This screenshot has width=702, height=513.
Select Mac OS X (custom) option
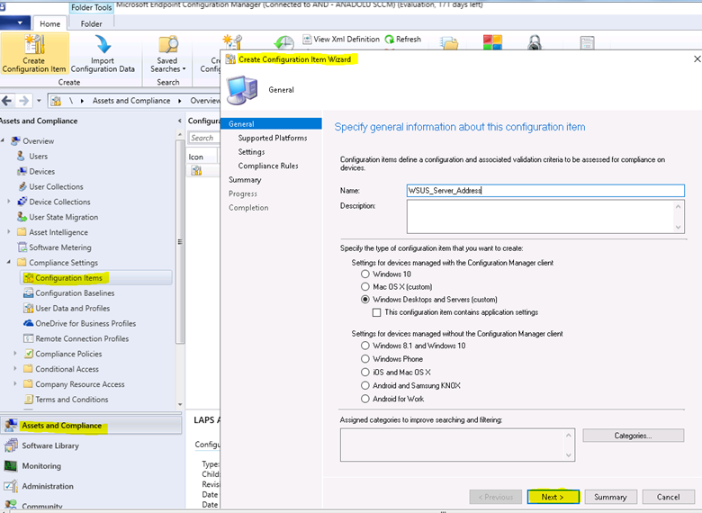click(365, 286)
